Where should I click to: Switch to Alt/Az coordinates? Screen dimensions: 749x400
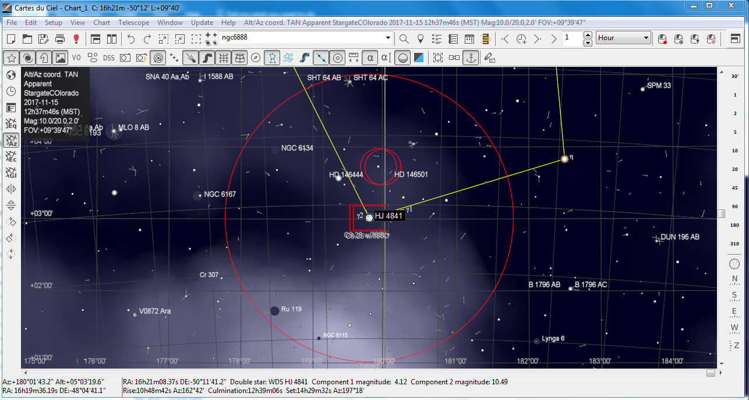click(x=11, y=140)
